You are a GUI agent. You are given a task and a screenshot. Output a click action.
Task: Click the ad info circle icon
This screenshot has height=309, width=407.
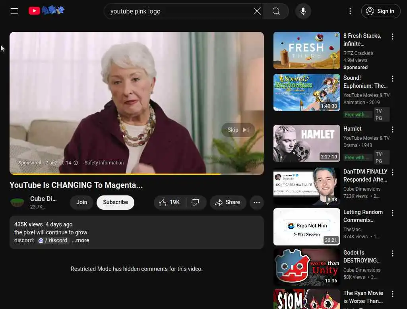tap(76, 163)
